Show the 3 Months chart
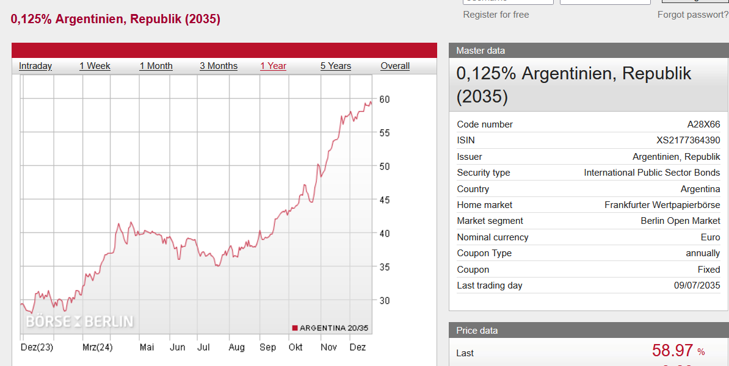729x366 pixels. [x=219, y=66]
